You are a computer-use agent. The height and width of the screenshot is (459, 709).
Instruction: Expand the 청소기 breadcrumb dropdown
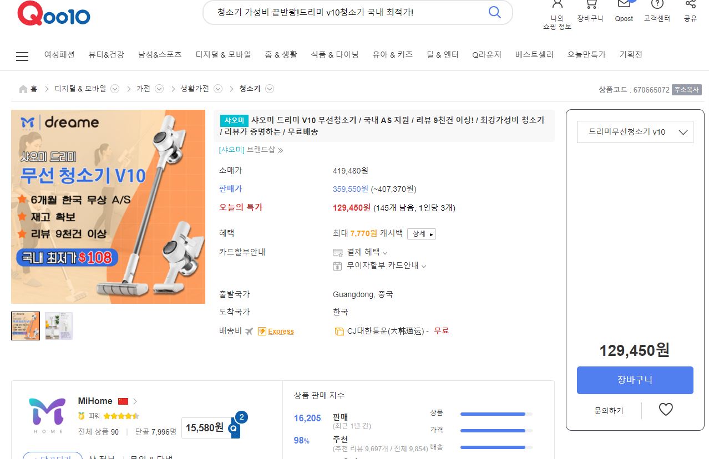point(270,89)
